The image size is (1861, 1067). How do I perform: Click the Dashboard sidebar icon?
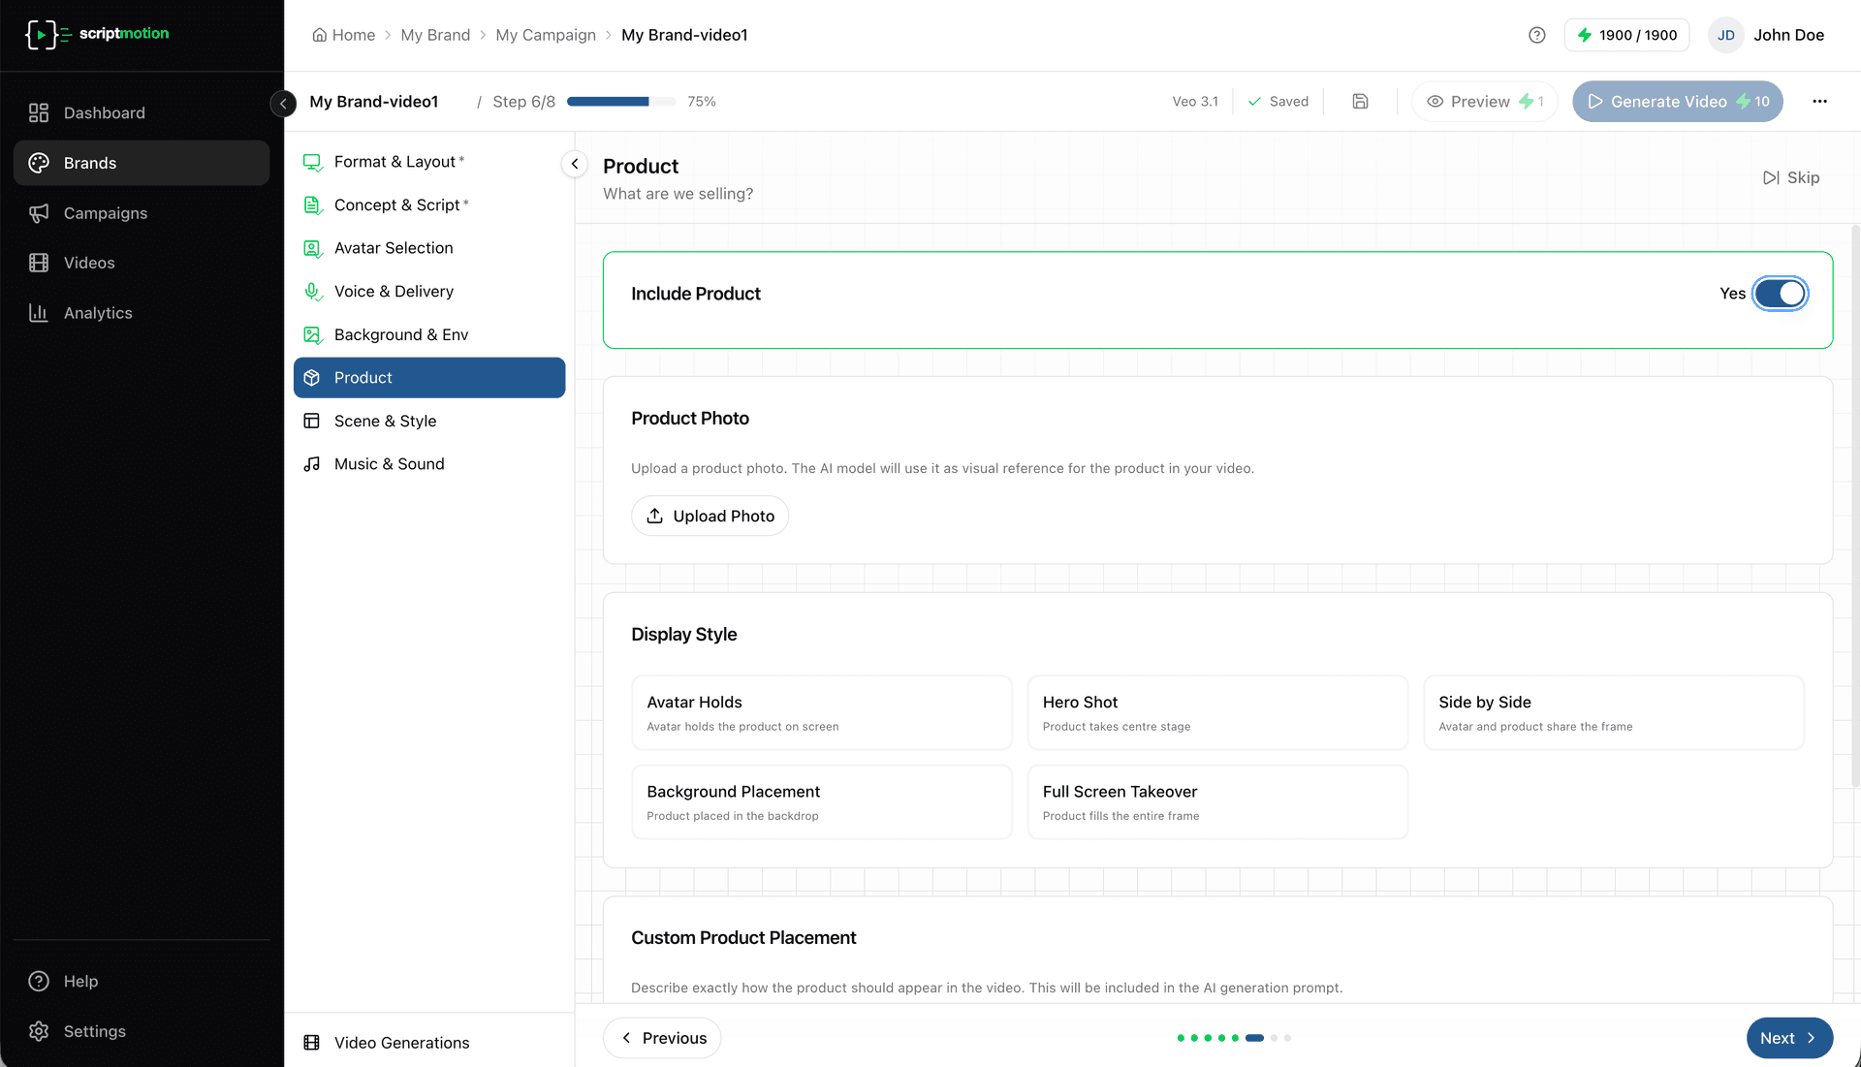point(39,112)
